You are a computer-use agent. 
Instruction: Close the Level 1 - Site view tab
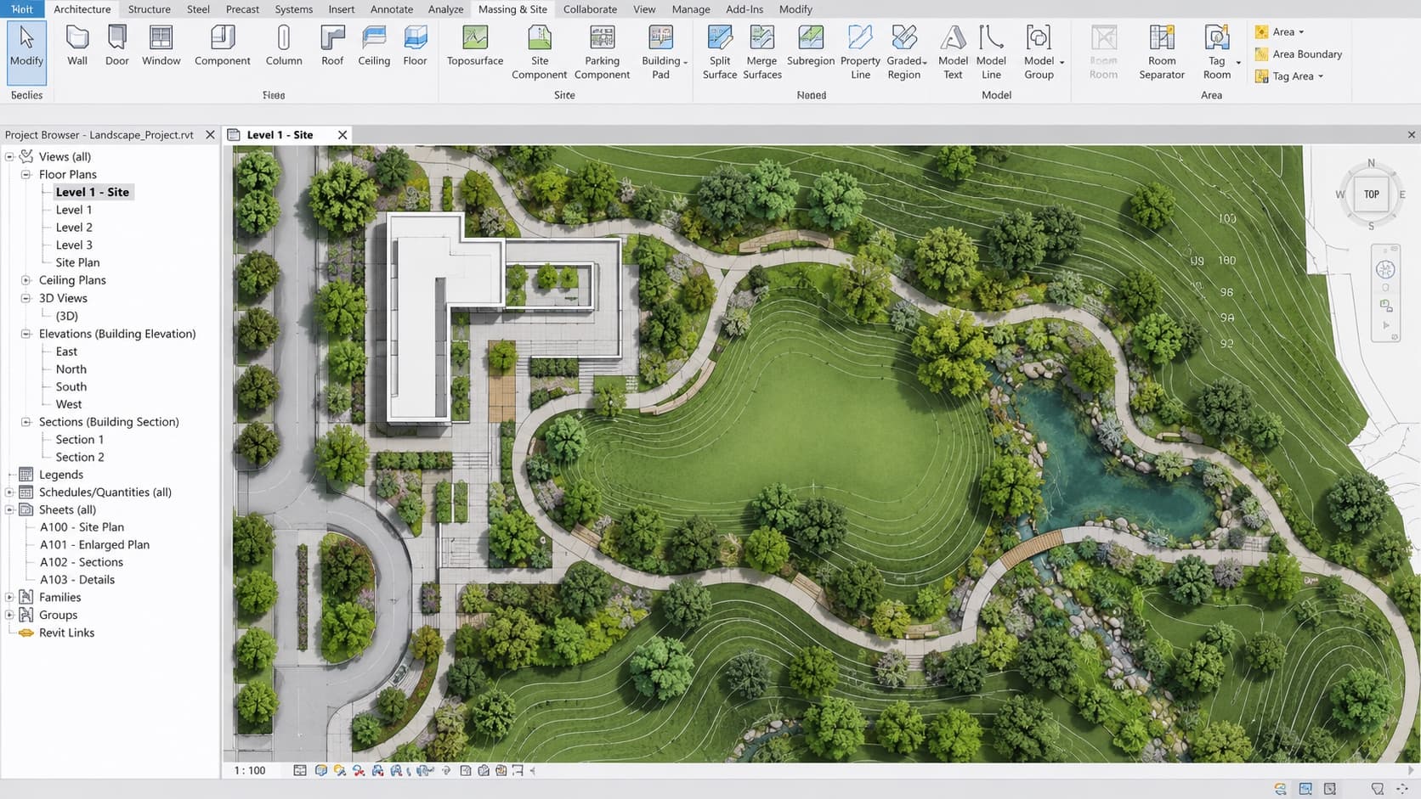tap(343, 135)
